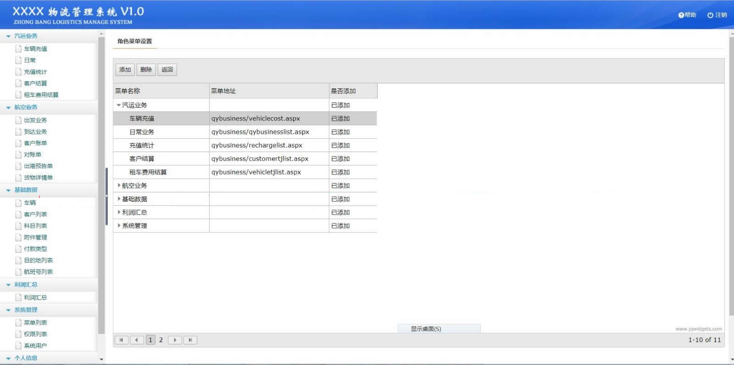Open the 车辆充值 sidebar page icon

point(18,49)
